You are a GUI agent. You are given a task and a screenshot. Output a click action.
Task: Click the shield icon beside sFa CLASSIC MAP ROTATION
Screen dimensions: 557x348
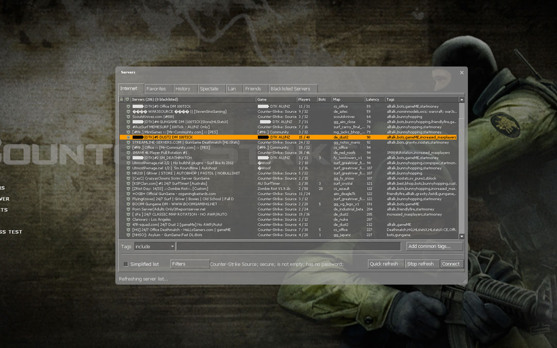tap(128, 214)
